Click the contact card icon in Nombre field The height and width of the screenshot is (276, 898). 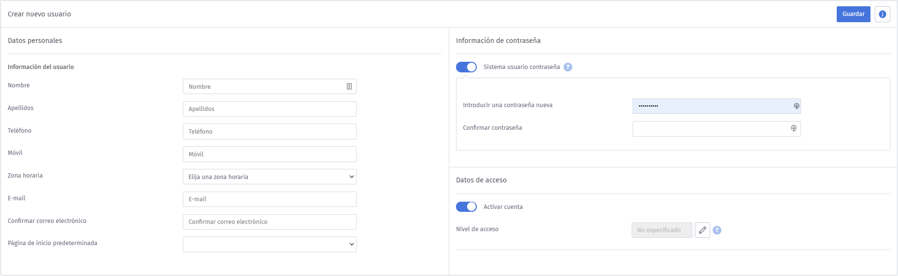pyautogui.click(x=349, y=86)
